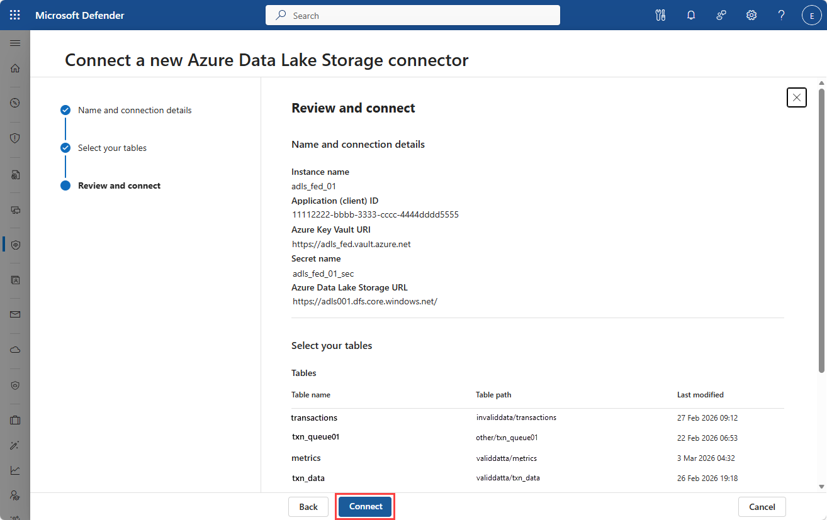This screenshot has width=827, height=520.
Task: Close the connector wizard with X
Action: 796,97
